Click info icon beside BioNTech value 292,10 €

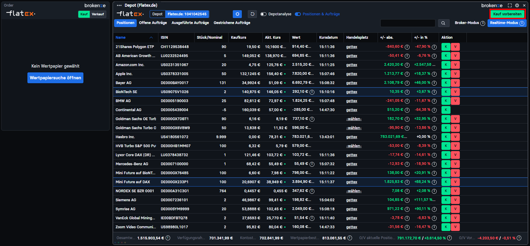pyautogui.click(x=312, y=92)
